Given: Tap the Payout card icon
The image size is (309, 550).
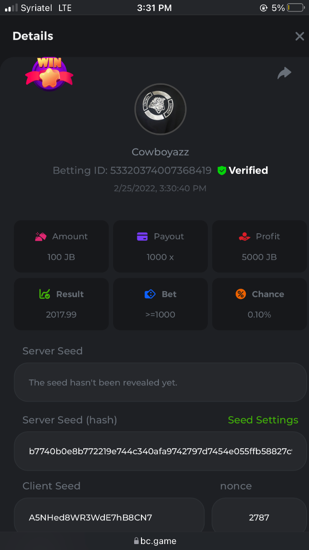Looking at the screenshot, I should [142, 236].
